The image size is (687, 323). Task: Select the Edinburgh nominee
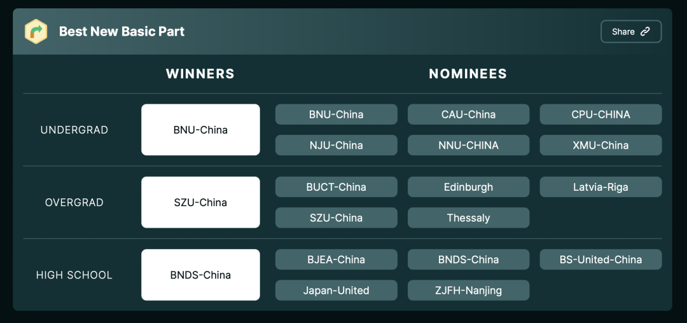[468, 187]
